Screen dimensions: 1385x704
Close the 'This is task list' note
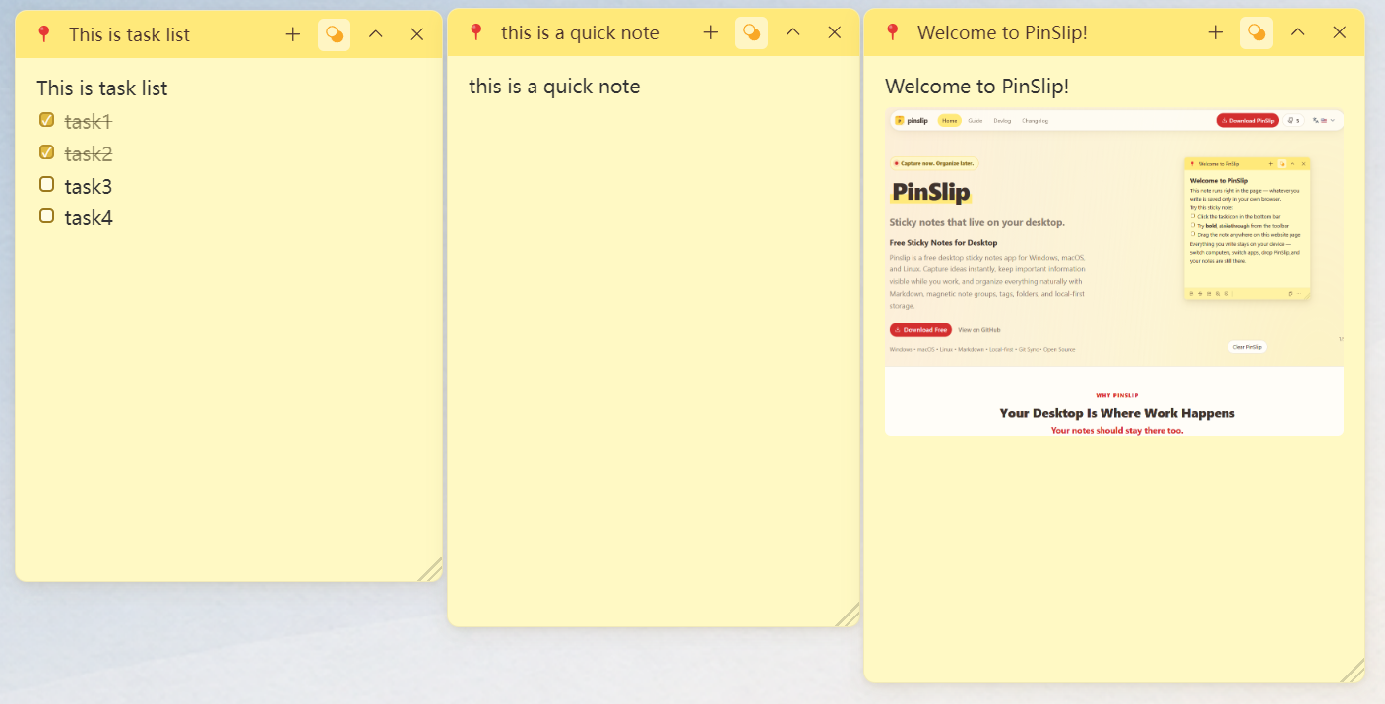coord(416,34)
